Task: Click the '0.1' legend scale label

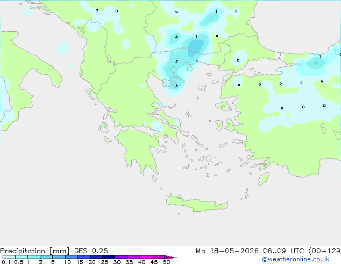Action: [x=6, y=262]
